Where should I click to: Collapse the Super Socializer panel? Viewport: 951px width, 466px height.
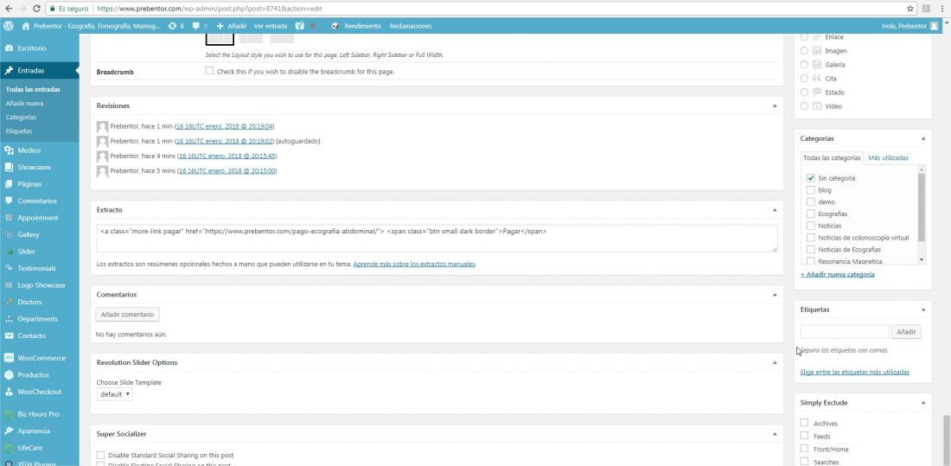(775, 434)
